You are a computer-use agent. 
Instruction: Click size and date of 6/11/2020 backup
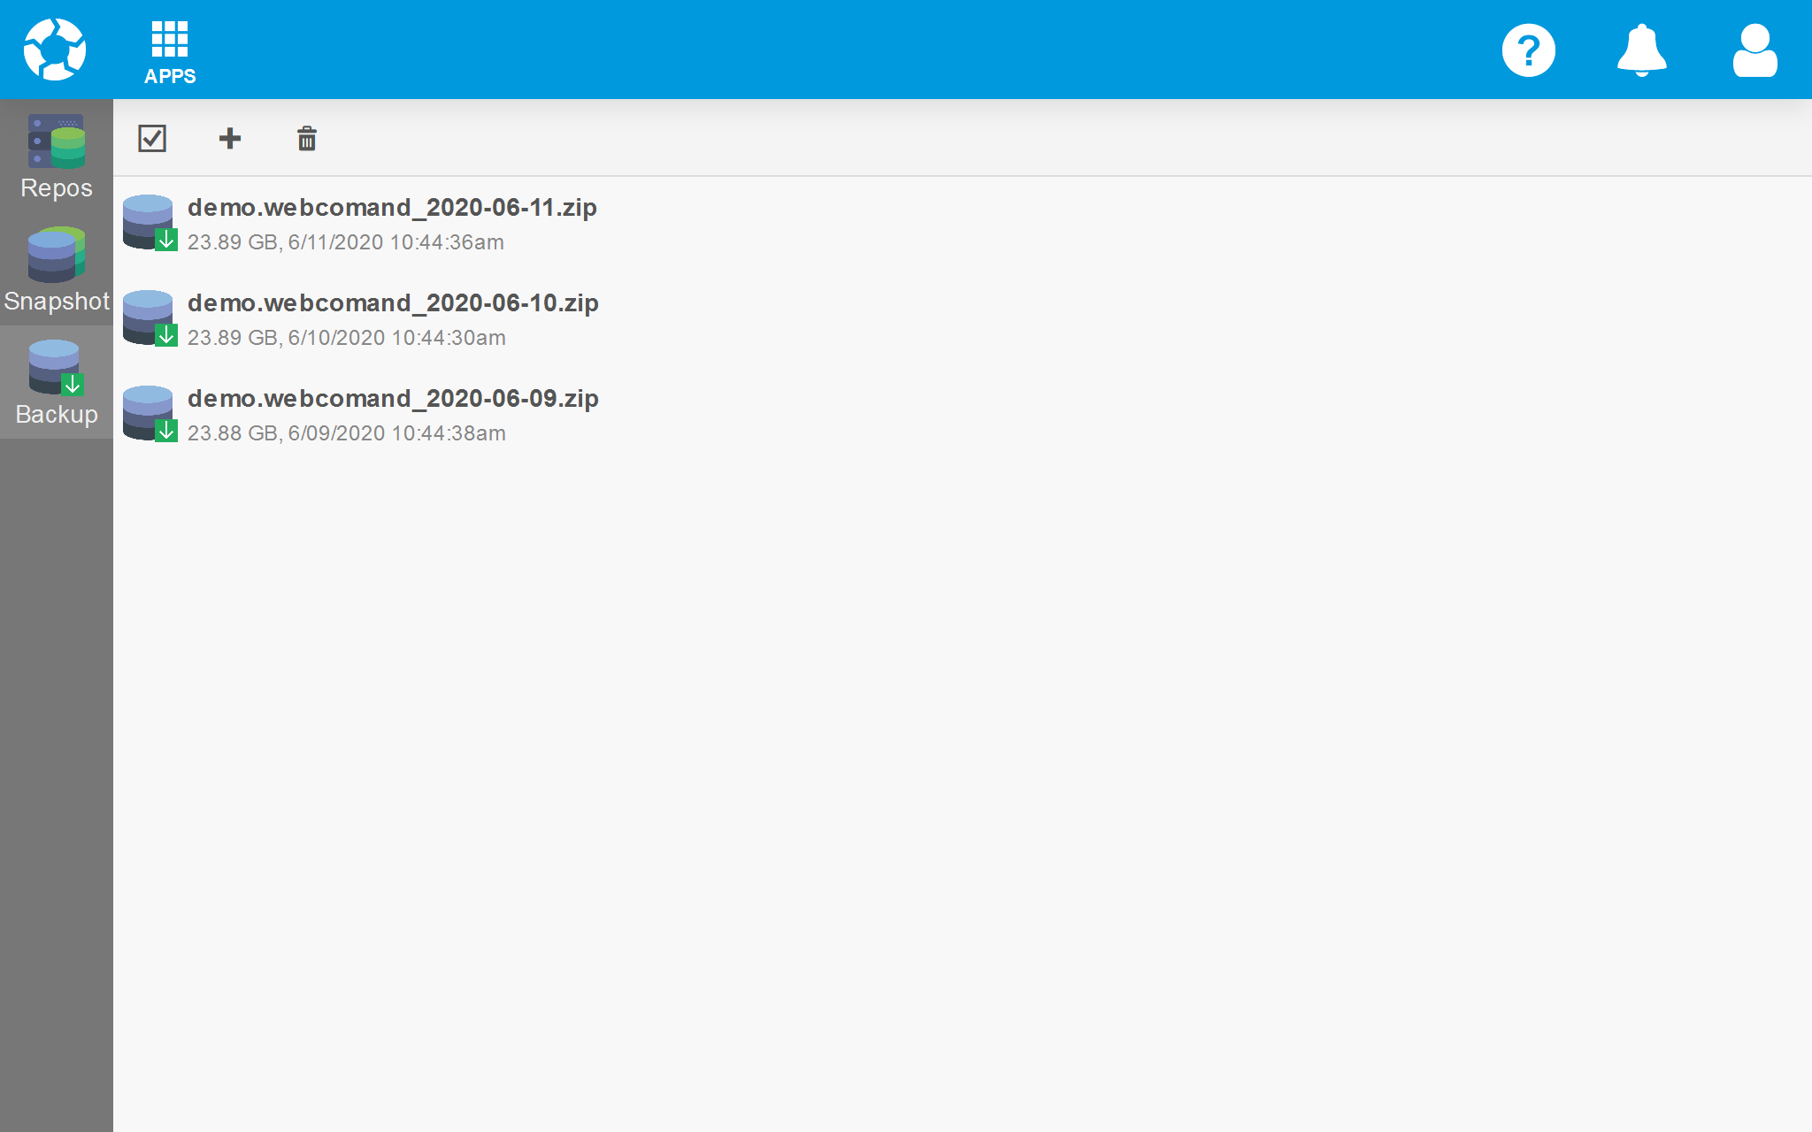tap(345, 242)
